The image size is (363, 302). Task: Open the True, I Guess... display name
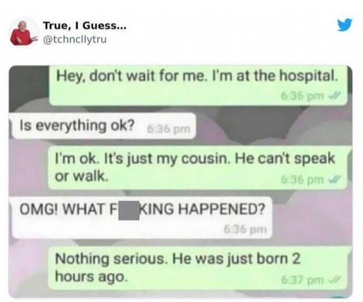coord(85,25)
